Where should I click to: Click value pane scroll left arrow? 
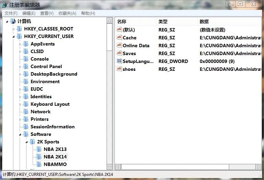point(118,167)
